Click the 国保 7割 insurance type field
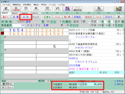 pyautogui.click(x=79, y=22)
